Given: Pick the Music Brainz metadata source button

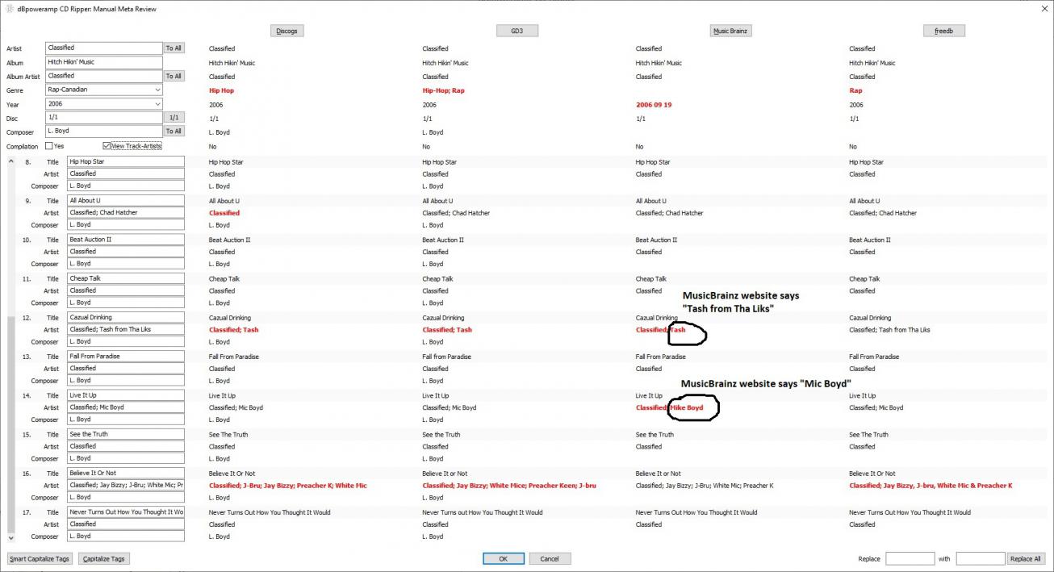Looking at the screenshot, I should click(730, 31).
